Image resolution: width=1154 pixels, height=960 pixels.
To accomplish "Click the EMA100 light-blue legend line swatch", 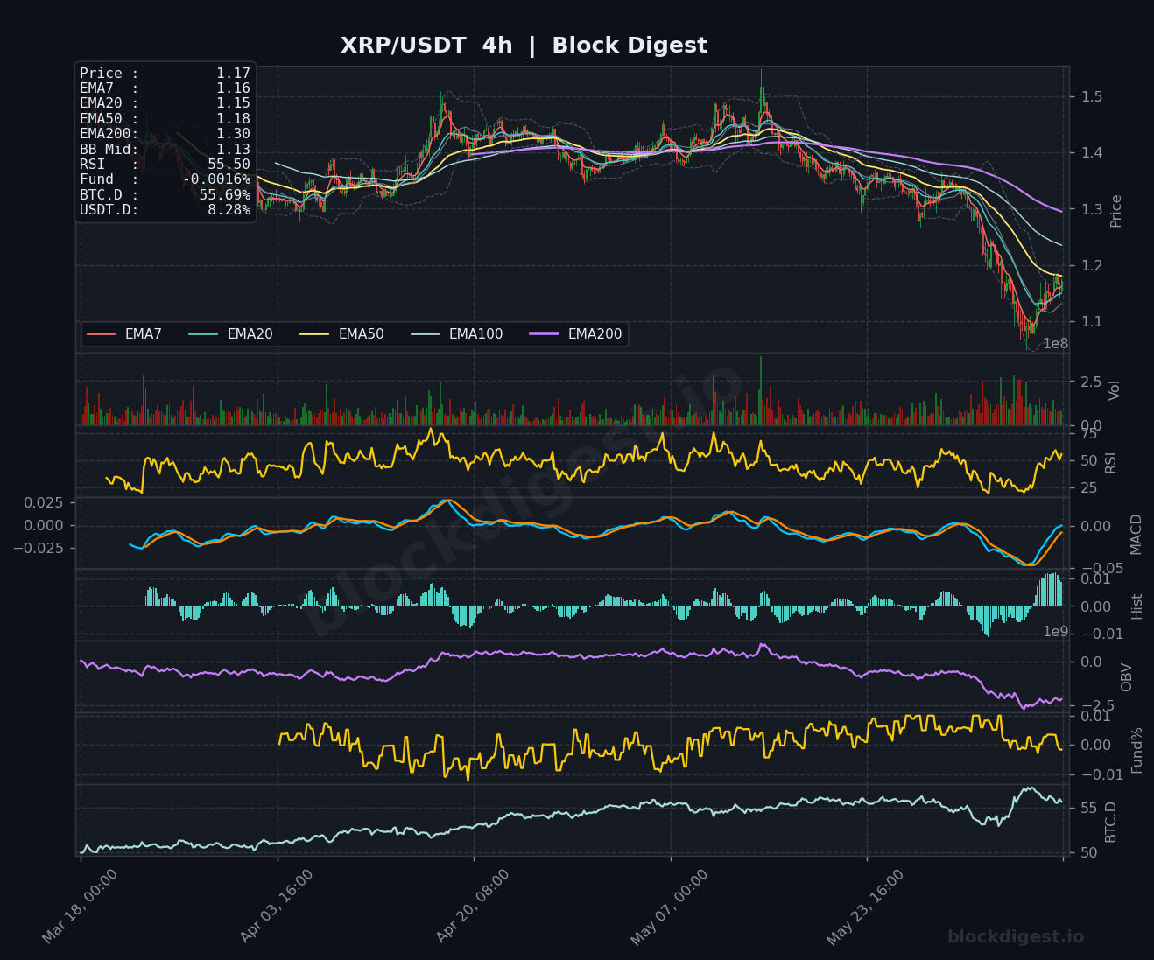I will [x=426, y=334].
